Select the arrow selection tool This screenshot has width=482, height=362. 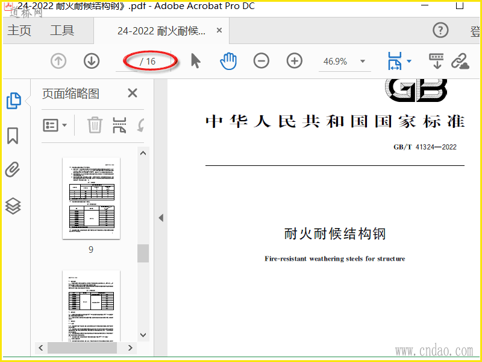pos(195,61)
